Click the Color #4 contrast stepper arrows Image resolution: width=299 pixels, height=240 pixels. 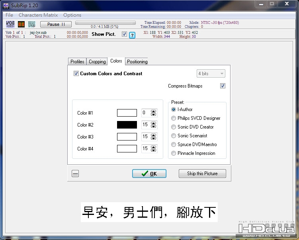[153, 149]
